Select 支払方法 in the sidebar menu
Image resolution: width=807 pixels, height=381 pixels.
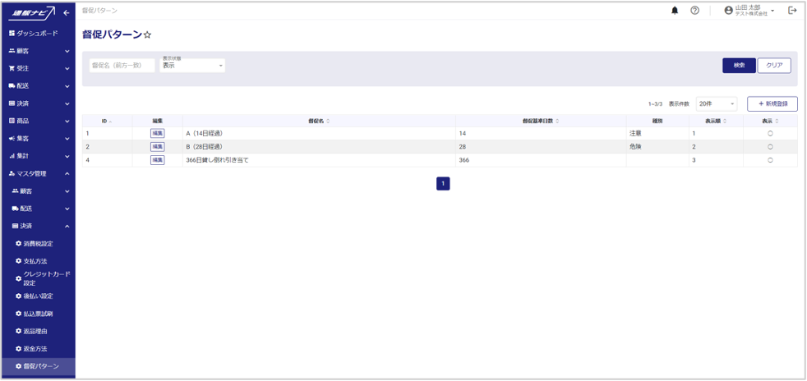point(35,261)
